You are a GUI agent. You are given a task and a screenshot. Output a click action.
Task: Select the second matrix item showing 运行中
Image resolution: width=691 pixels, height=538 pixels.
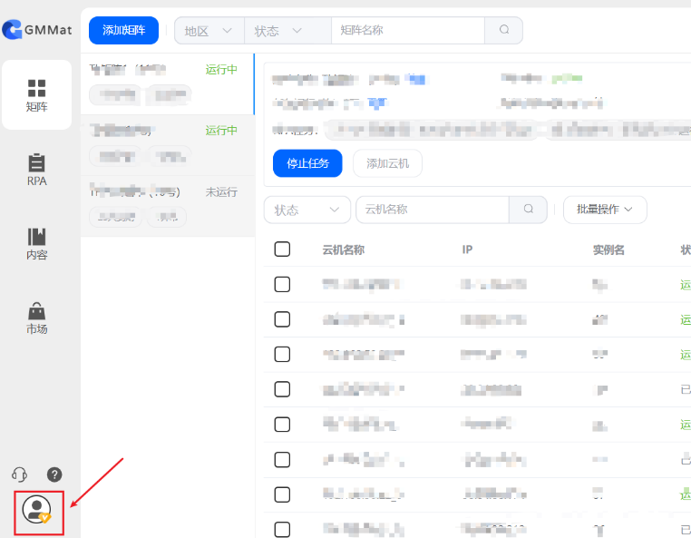tap(168, 145)
